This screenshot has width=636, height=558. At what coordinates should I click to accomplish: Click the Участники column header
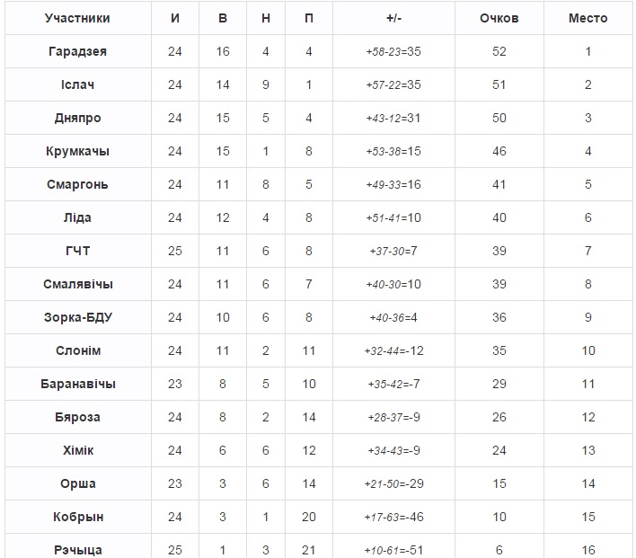77,18
